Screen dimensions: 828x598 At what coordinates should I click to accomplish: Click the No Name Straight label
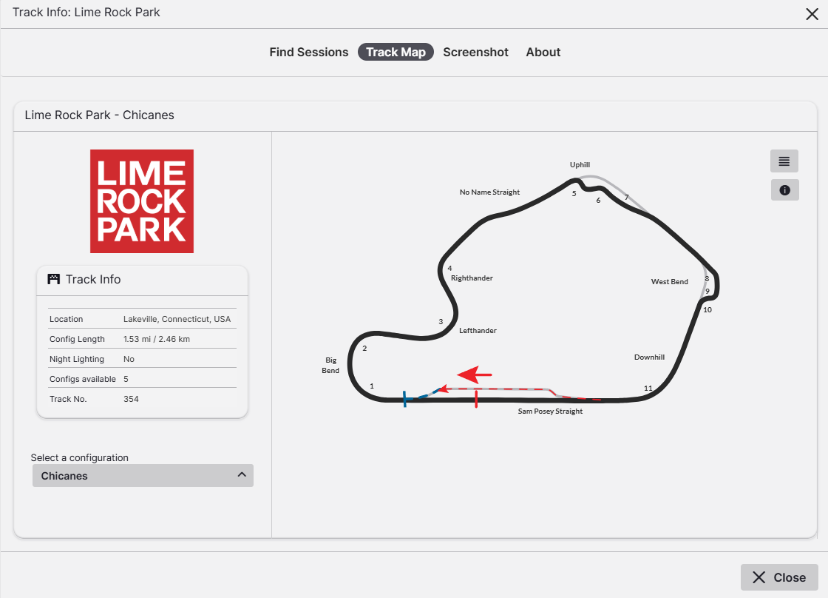489,192
